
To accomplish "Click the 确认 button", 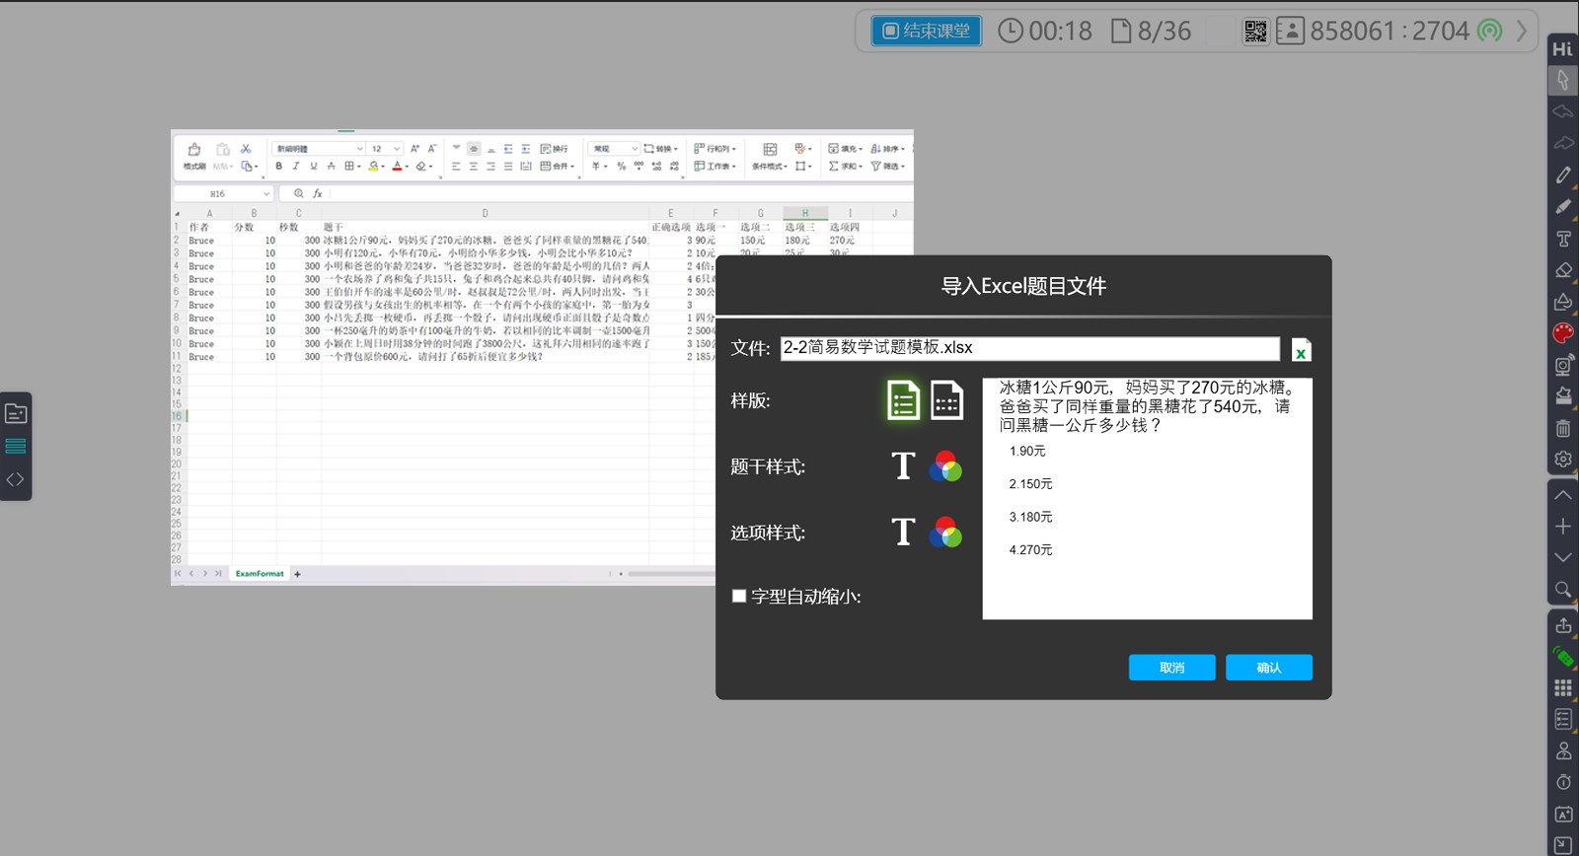I will pyautogui.click(x=1268, y=668).
